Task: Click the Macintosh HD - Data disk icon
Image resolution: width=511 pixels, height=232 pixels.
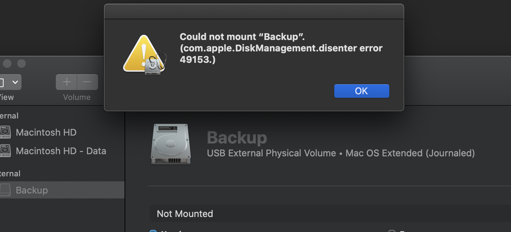Action: (x=5, y=151)
